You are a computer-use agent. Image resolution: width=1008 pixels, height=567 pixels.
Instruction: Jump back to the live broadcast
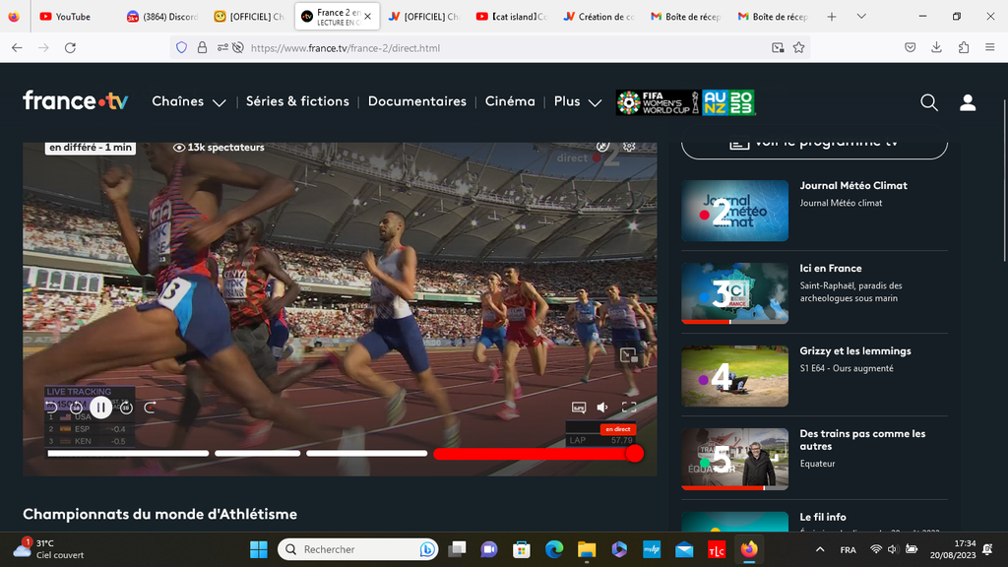pos(150,407)
